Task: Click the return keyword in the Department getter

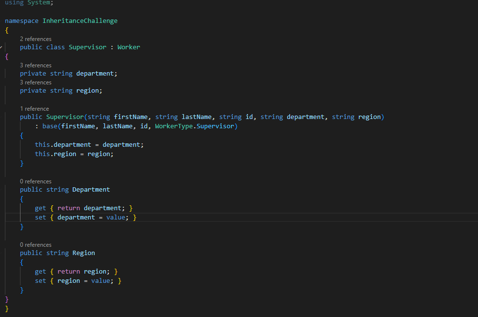Action: point(68,208)
